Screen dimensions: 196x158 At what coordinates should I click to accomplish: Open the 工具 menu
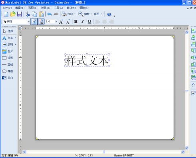(x=58, y=8)
